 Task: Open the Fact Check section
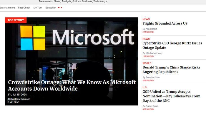(x=24, y=8)
